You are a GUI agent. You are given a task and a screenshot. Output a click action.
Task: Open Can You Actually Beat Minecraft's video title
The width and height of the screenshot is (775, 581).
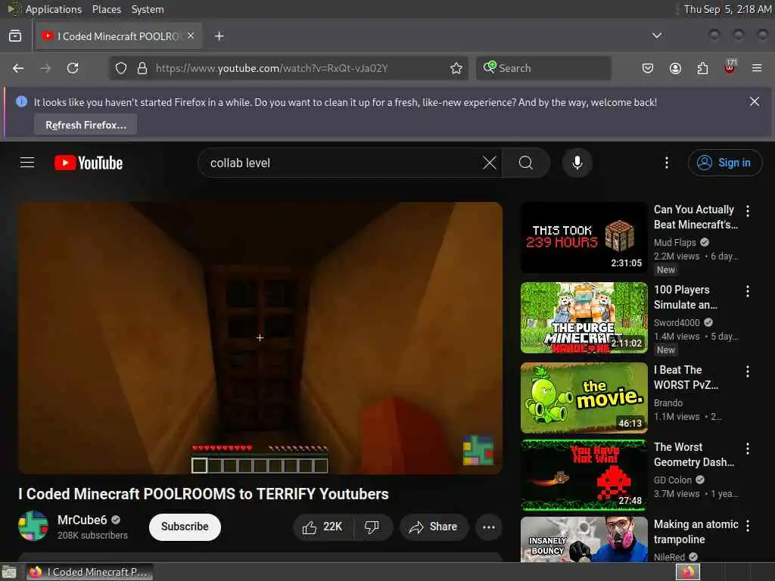[696, 217]
